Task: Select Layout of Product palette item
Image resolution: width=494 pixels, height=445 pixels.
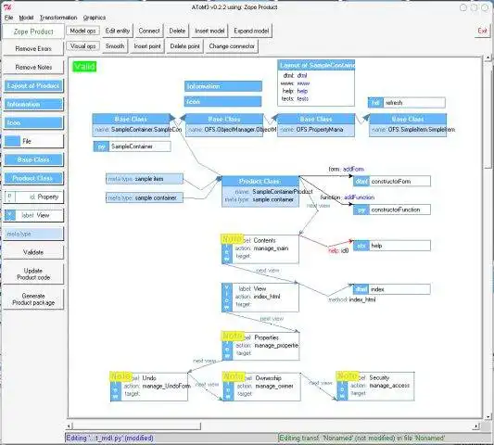Action: pos(33,85)
